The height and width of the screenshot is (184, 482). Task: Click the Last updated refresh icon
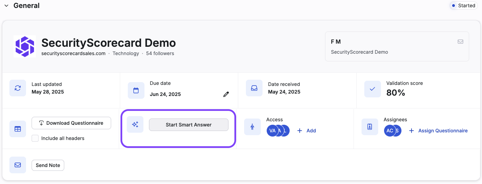pyautogui.click(x=18, y=88)
